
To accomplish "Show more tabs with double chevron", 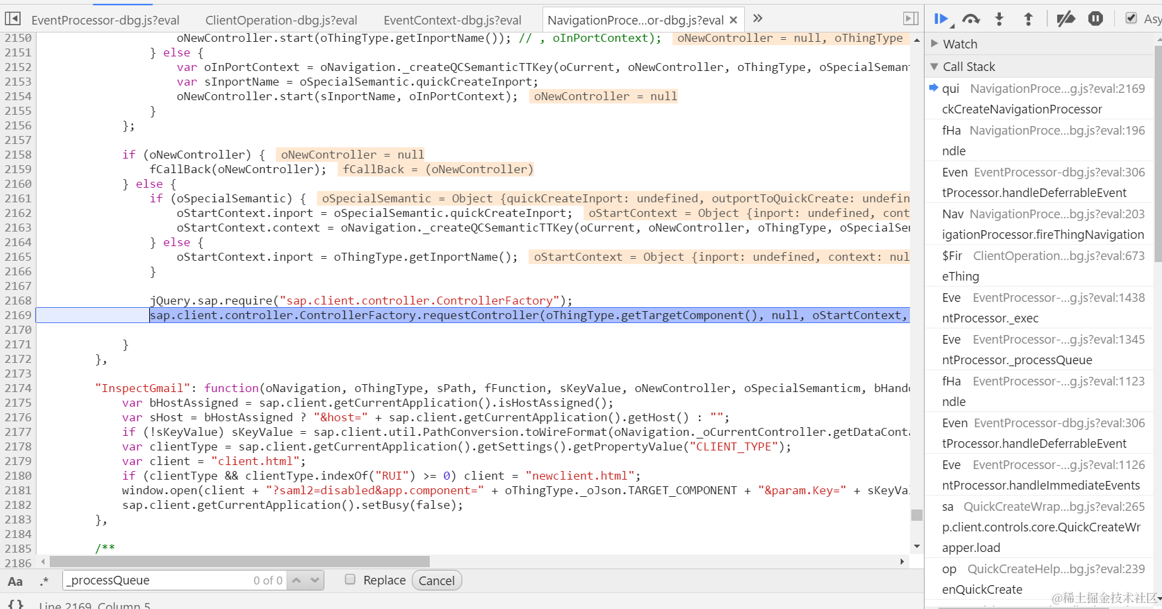I will pos(758,19).
